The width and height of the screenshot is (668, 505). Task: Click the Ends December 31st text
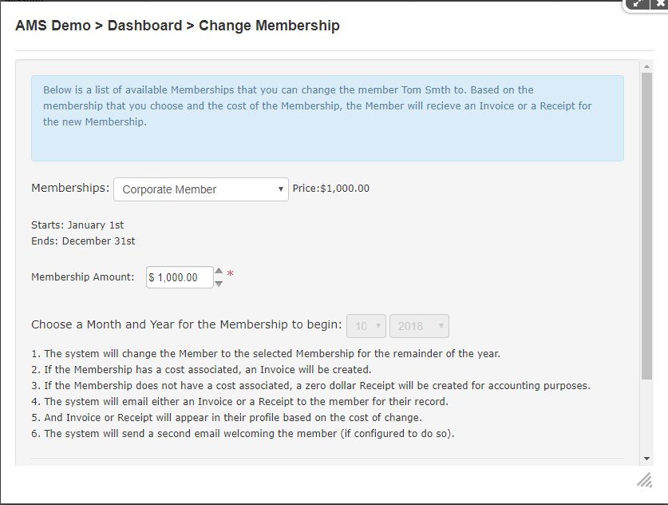[83, 241]
